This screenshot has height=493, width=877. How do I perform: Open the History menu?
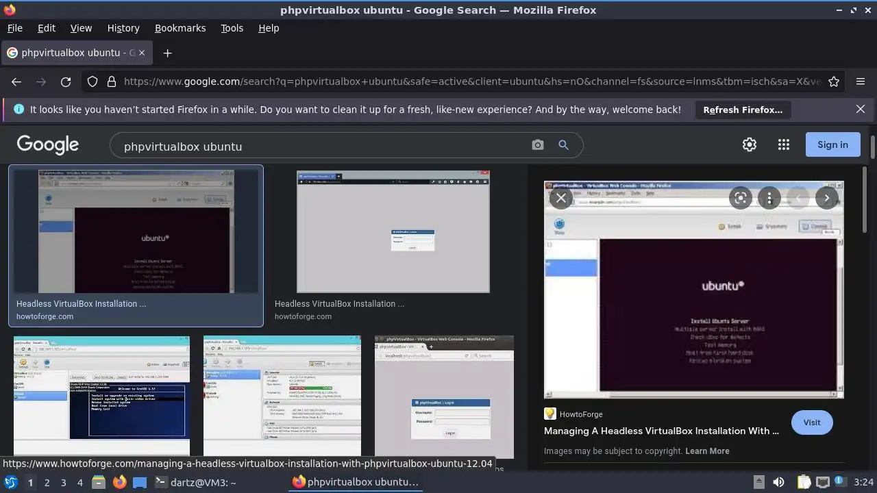(x=123, y=28)
